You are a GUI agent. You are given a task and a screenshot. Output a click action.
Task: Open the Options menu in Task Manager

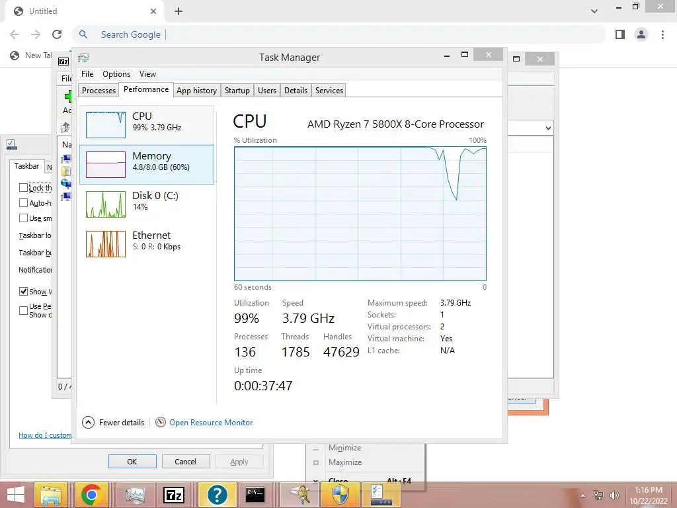pyautogui.click(x=116, y=74)
